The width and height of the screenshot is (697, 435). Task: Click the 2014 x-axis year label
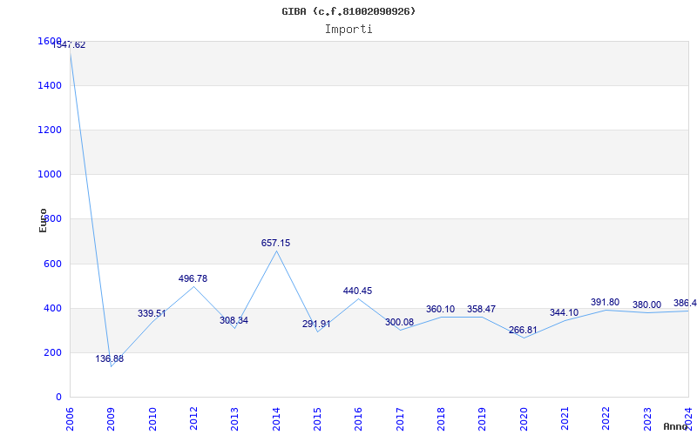(276, 418)
